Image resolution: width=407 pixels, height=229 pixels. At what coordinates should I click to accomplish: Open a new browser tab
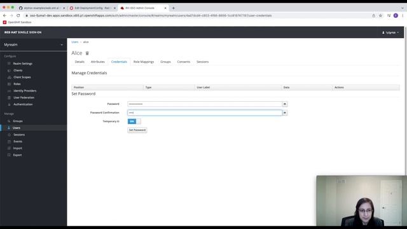point(174,8)
